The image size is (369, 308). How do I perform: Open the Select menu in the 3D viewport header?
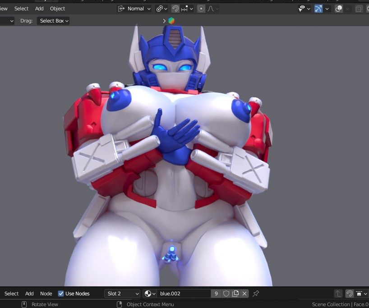(21, 9)
